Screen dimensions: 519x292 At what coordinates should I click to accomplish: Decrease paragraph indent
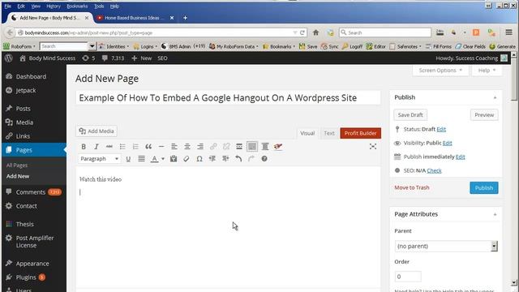212,159
